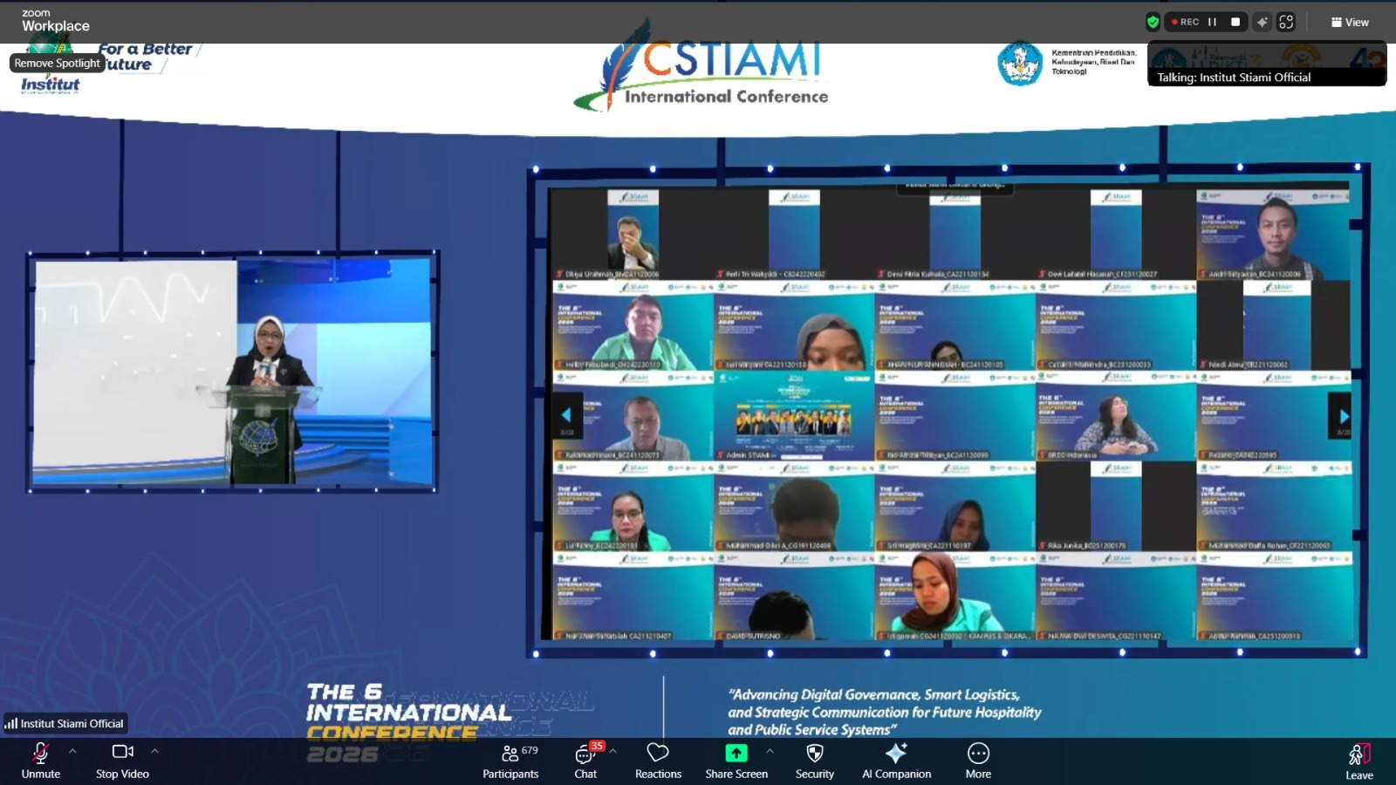Open the Security options
The width and height of the screenshot is (1396, 785).
pos(814,760)
